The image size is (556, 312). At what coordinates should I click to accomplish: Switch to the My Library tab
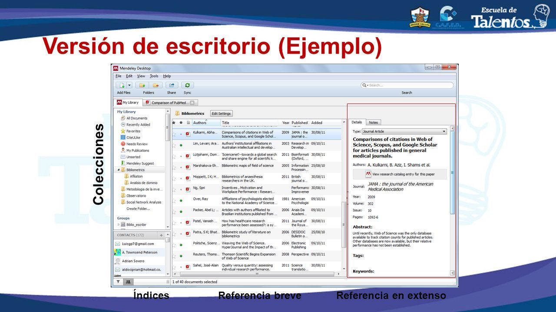pos(128,103)
